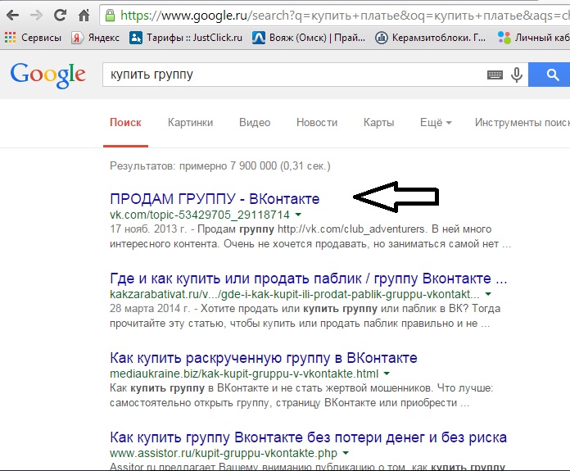Viewport: 570px width, 471px height.
Task: Select the Поиск tab
Action: (x=125, y=123)
